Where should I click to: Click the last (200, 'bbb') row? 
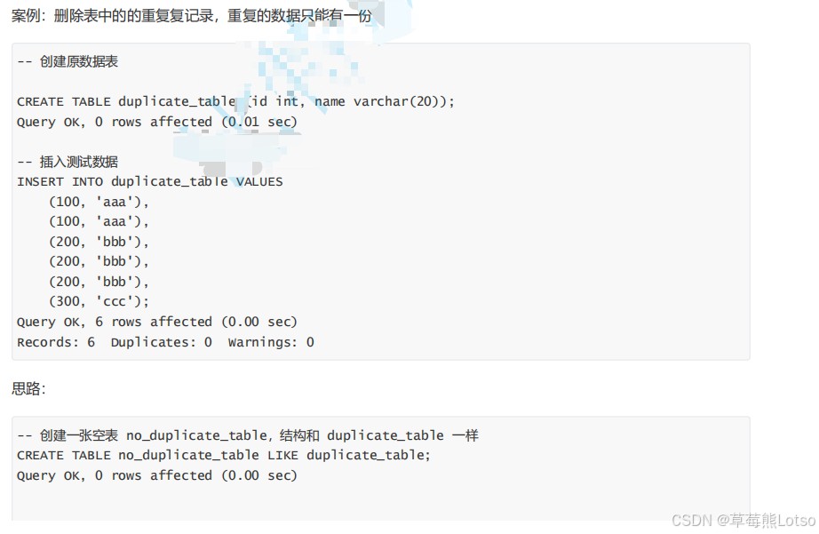click(99, 282)
